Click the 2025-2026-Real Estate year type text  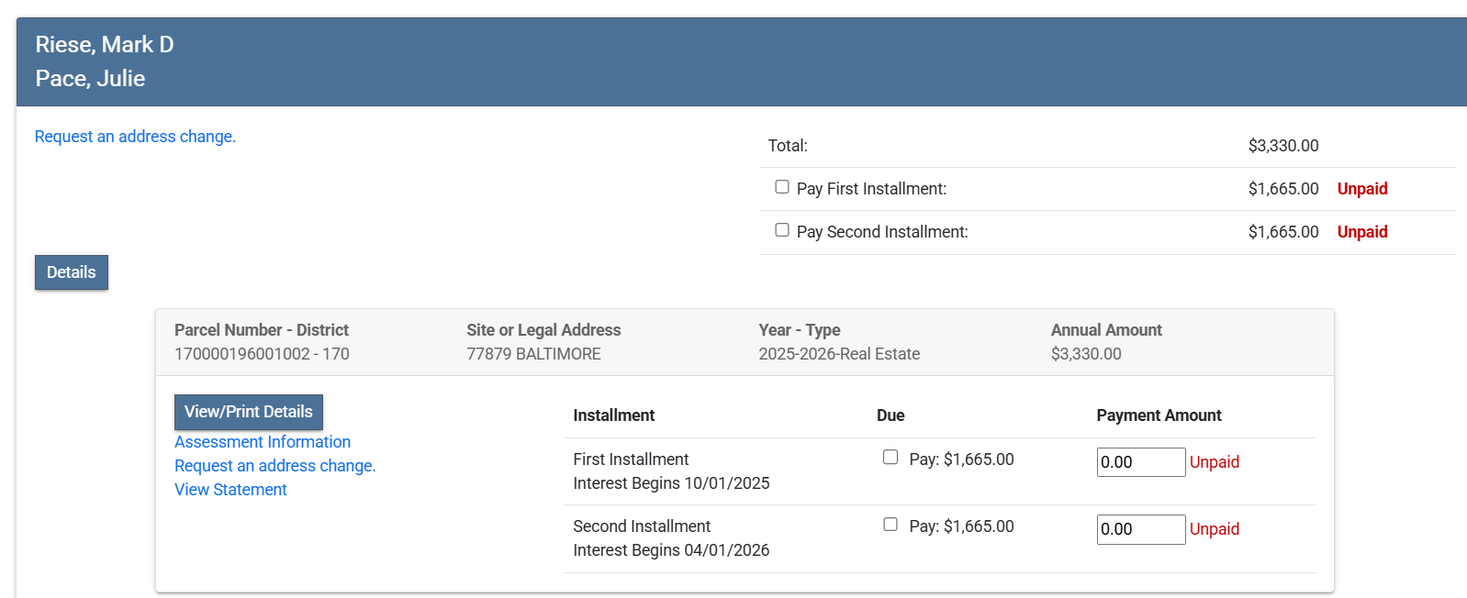pos(839,354)
